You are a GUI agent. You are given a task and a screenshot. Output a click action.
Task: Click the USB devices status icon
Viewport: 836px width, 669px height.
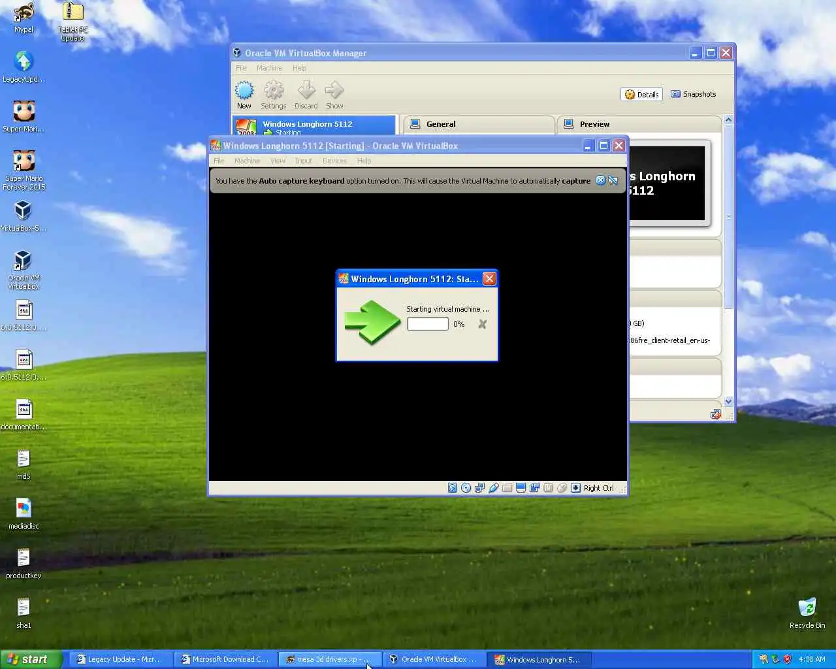(493, 488)
